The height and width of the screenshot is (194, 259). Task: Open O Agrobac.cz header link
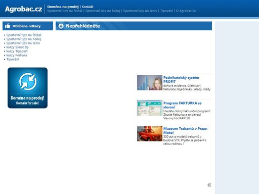point(186,11)
